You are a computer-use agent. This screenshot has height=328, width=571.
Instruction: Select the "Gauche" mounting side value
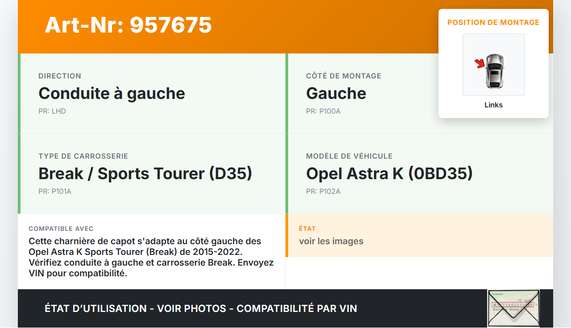coord(336,94)
